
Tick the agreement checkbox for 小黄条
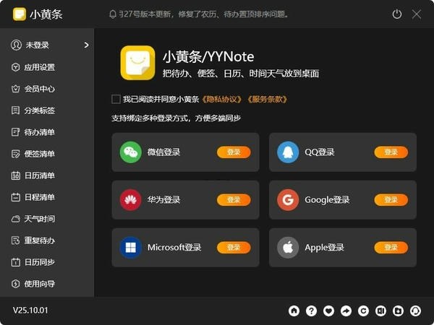pyautogui.click(x=116, y=99)
